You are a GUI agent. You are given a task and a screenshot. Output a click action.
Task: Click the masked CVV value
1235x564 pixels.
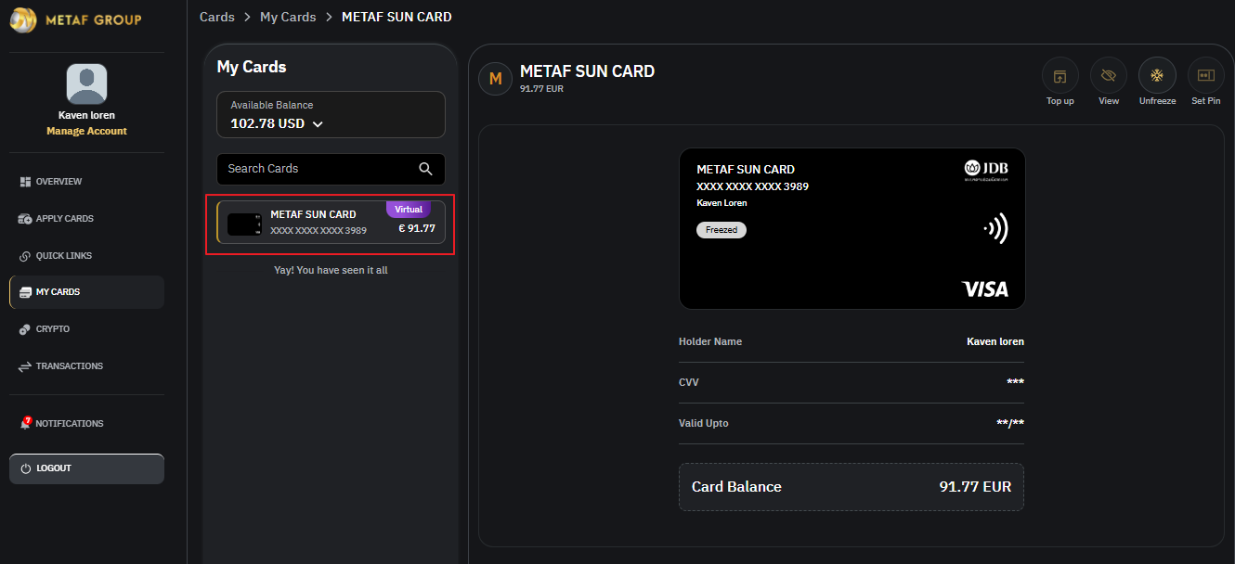tap(1015, 382)
